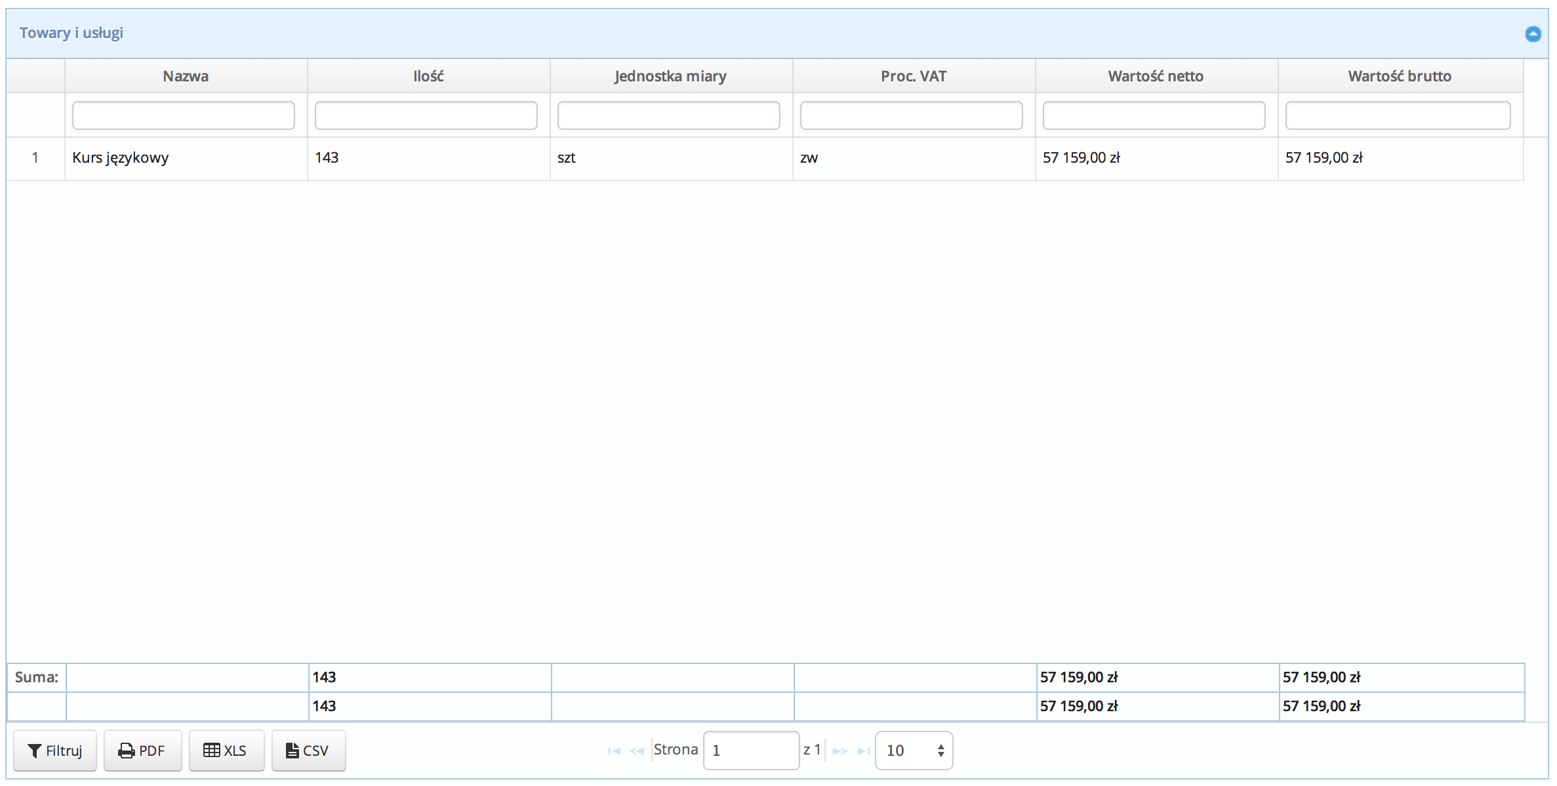The height and width of the screenshot is (786, 1557).
Task: Go to next page arrow icon
Action: (x=840, y=751)
